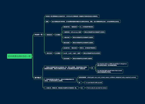Select the will,can,may+动词 node
Screen dimensions: 145x104
click(72, 32)
